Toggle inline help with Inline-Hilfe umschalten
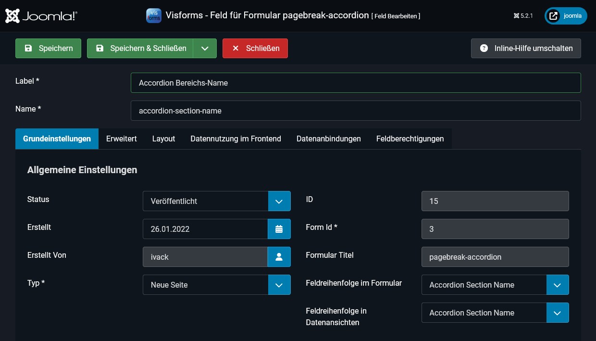Image resolution: width=596 pixels, height=341 pixels. point(526,48)
